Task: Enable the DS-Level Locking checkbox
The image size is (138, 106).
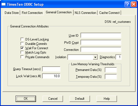Action: [22, 39]
